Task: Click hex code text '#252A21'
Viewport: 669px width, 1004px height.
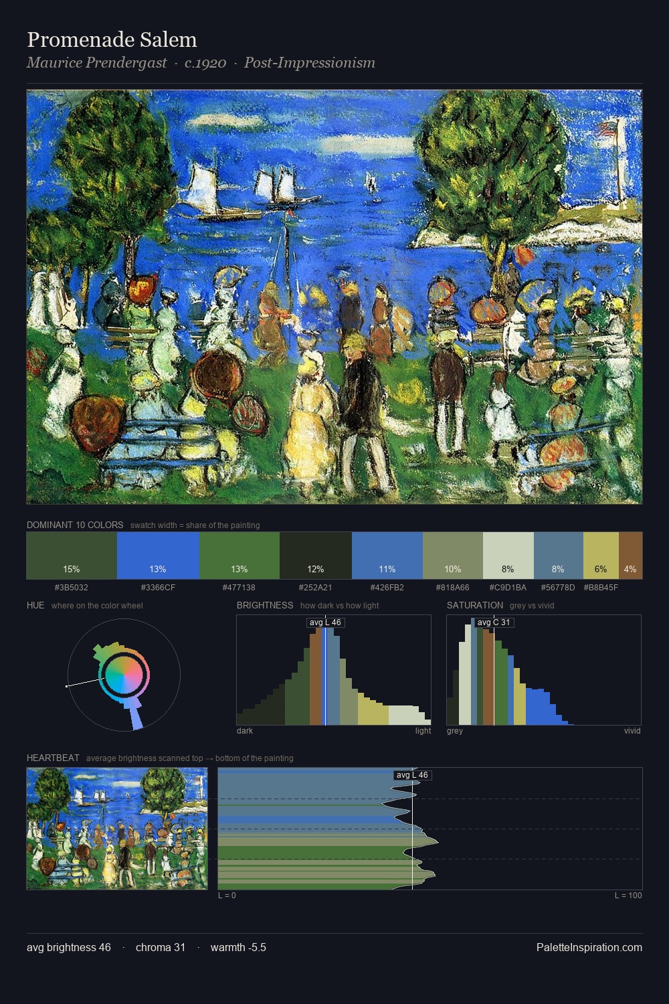Action: click(315, 588)
